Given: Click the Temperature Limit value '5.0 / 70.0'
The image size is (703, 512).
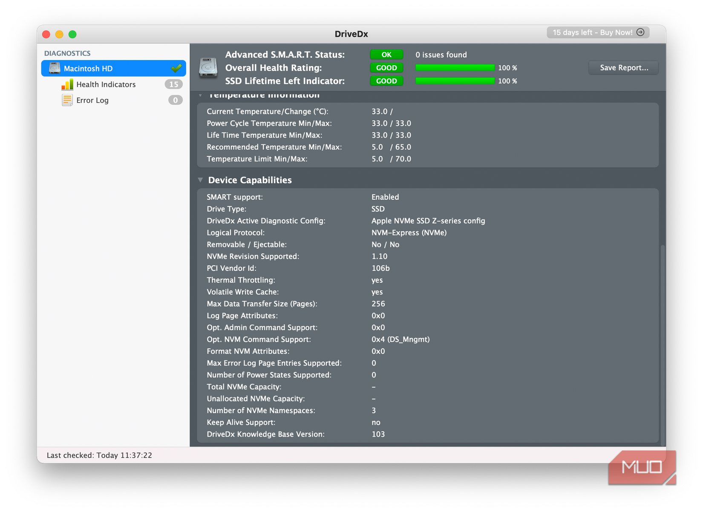Looking at the screenshot, I should coord(391,159).
